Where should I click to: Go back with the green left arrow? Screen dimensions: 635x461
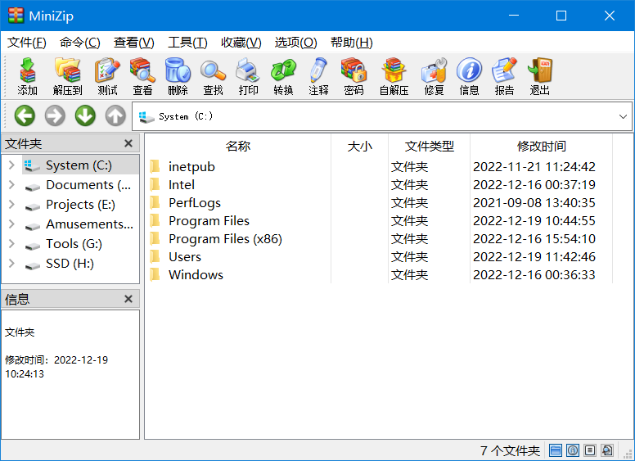25,115
